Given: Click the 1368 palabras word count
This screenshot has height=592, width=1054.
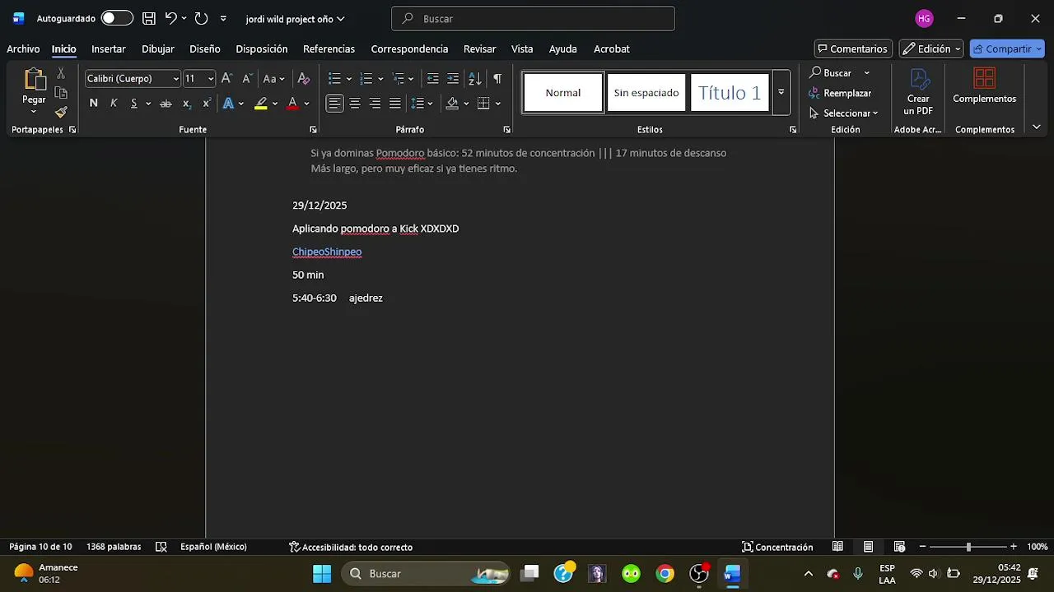Looking at the screenshot, I should coord(114,547).
